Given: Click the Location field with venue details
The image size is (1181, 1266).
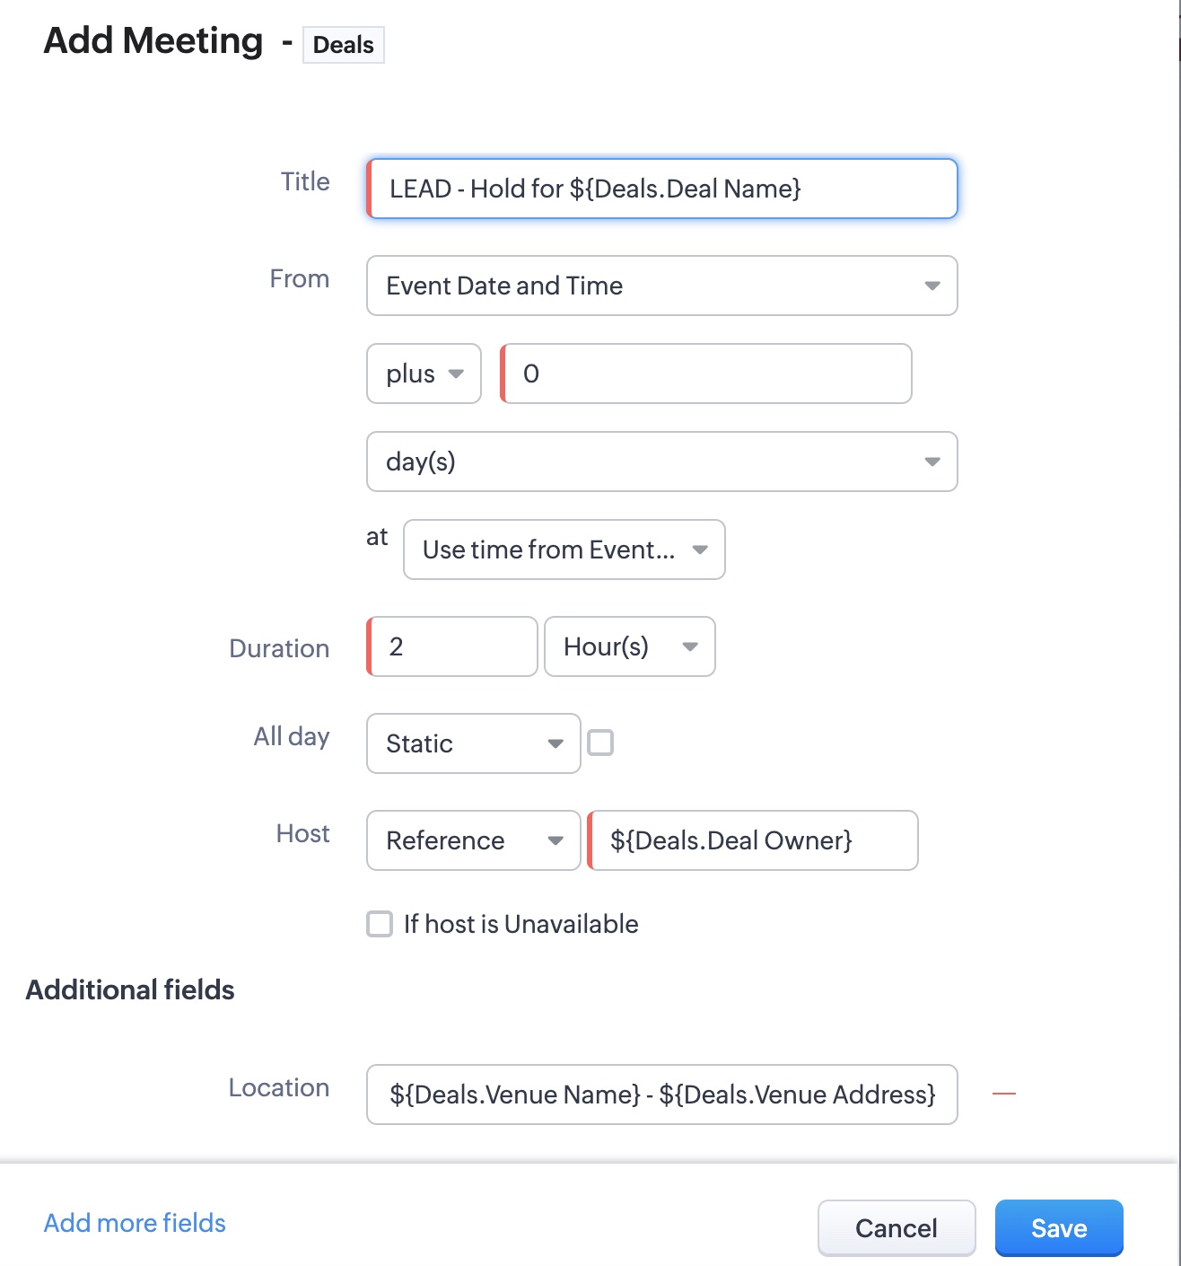Looking at the screenshot, I should 661,1095.
